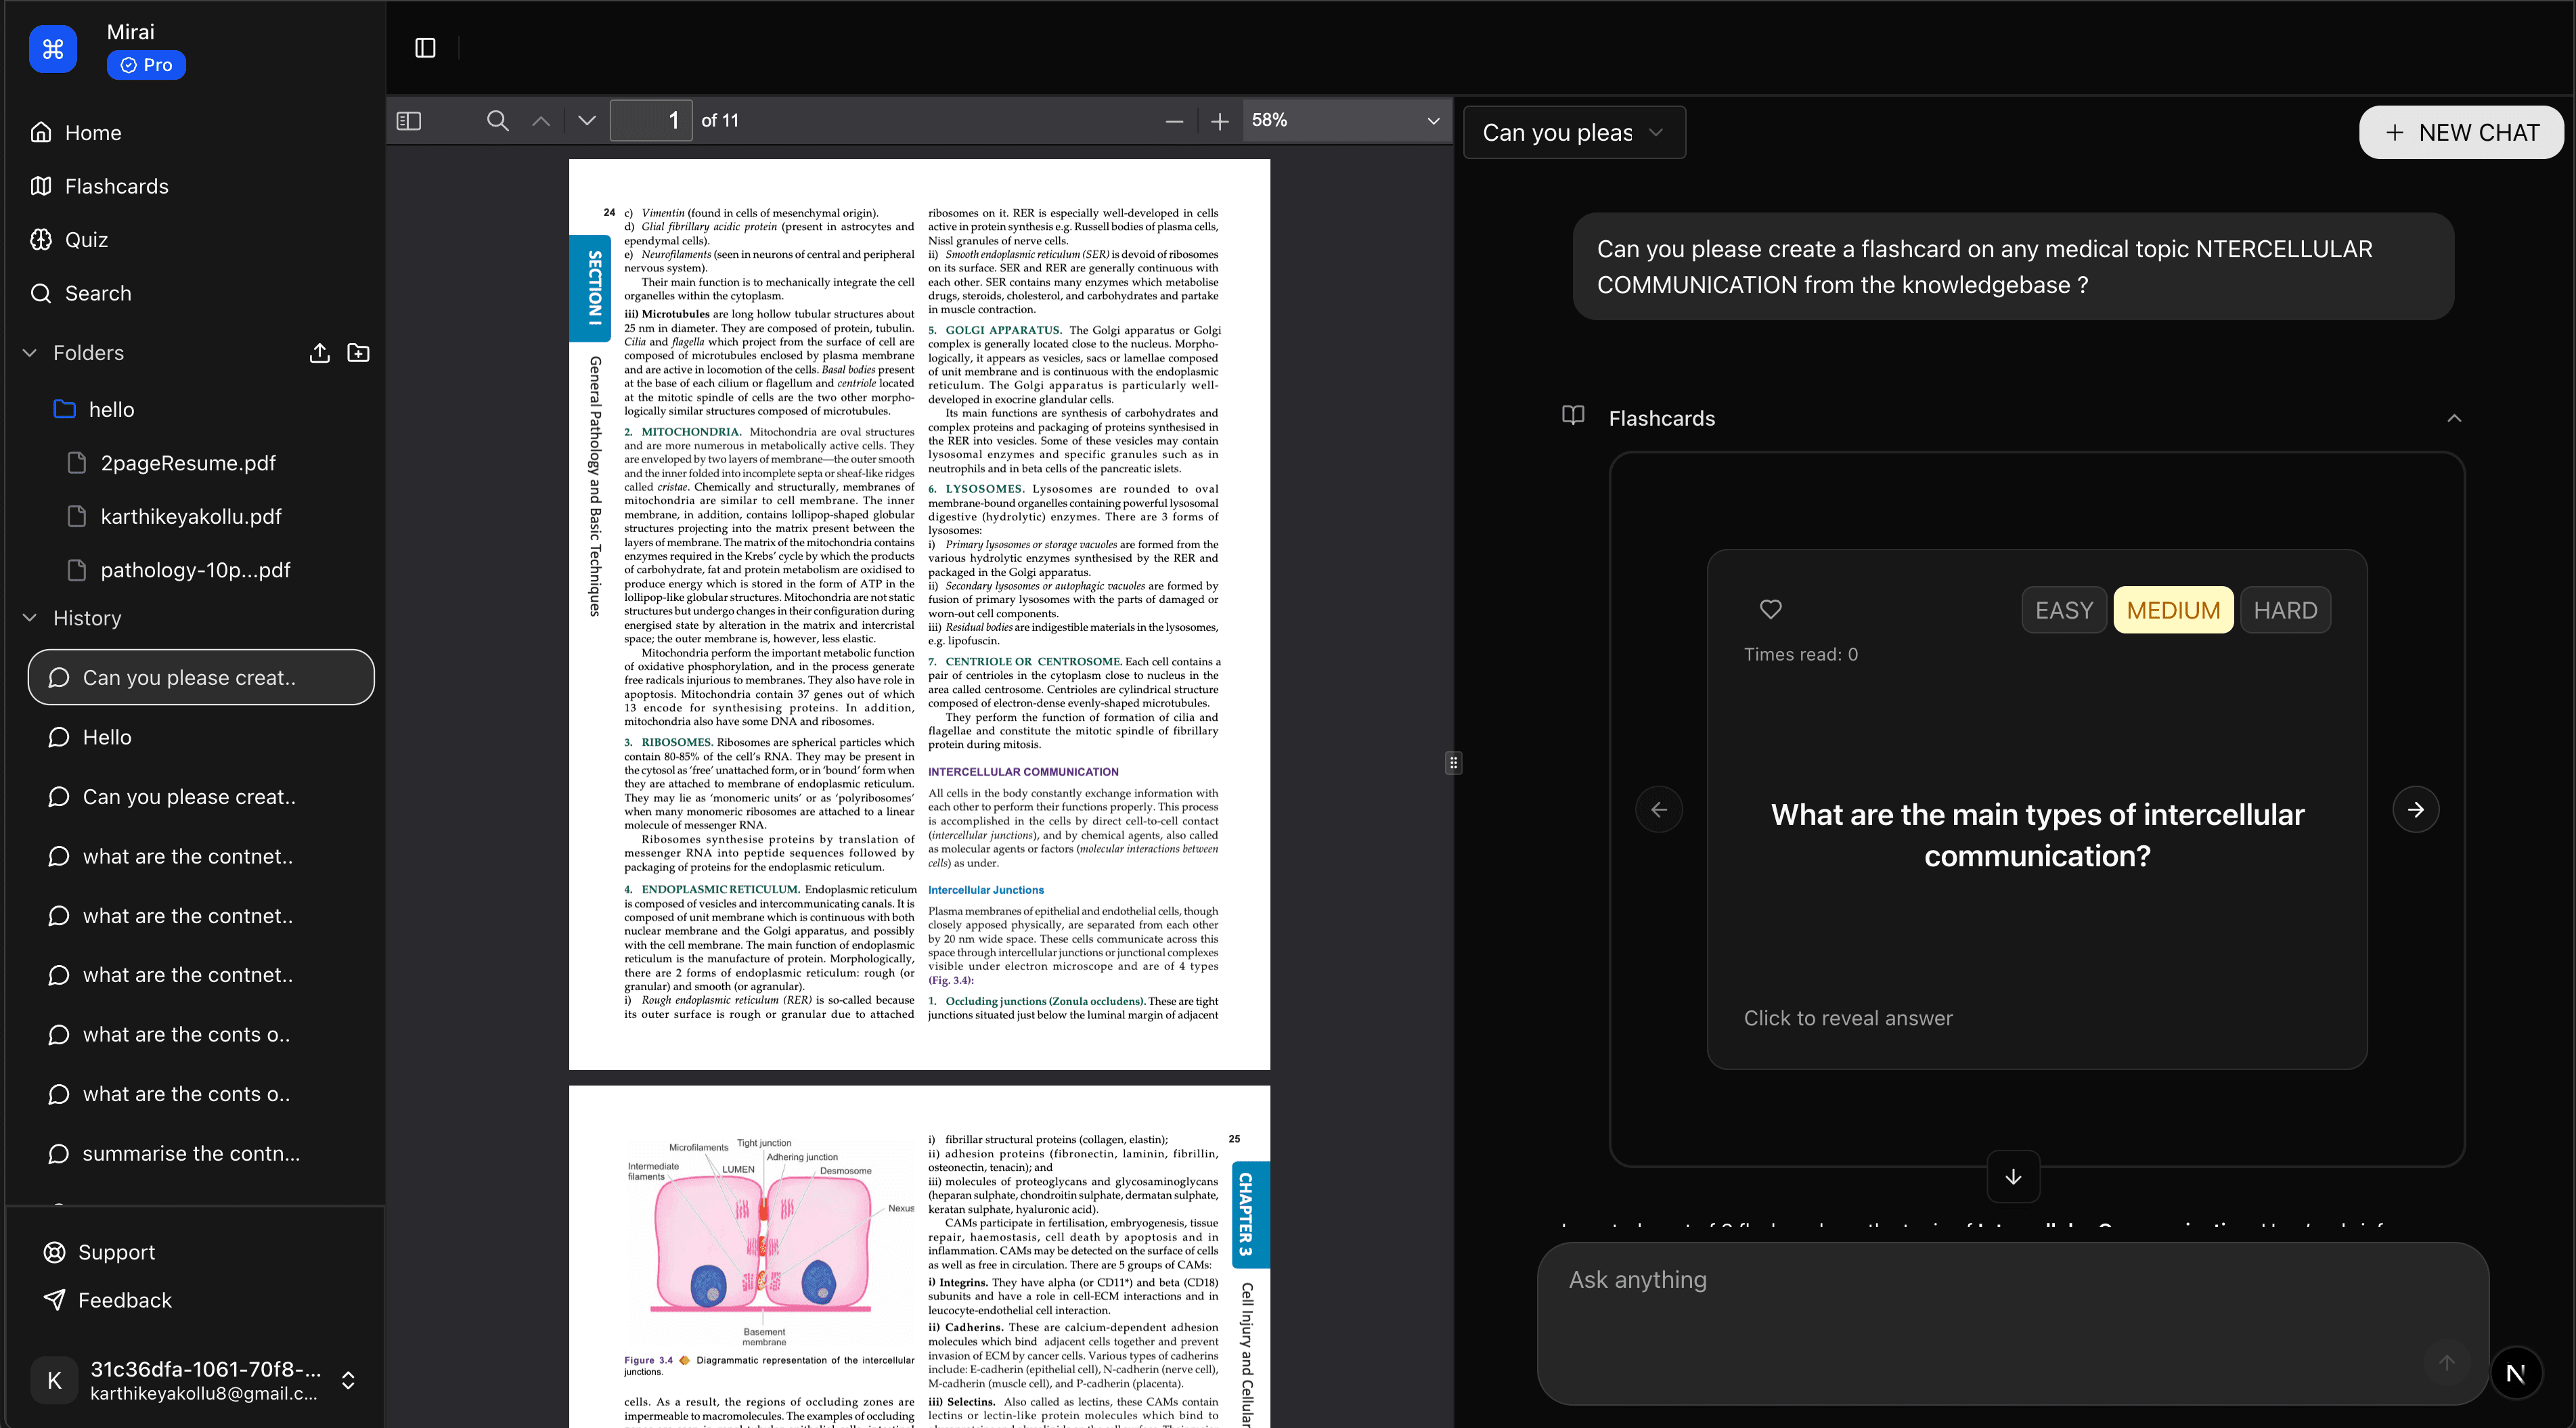
Task: Show next flashcard with right arrow
Action: coord(2415,809)
